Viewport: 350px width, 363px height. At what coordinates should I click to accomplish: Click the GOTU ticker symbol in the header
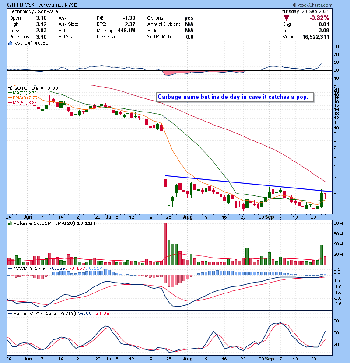[x=15, y=5]
